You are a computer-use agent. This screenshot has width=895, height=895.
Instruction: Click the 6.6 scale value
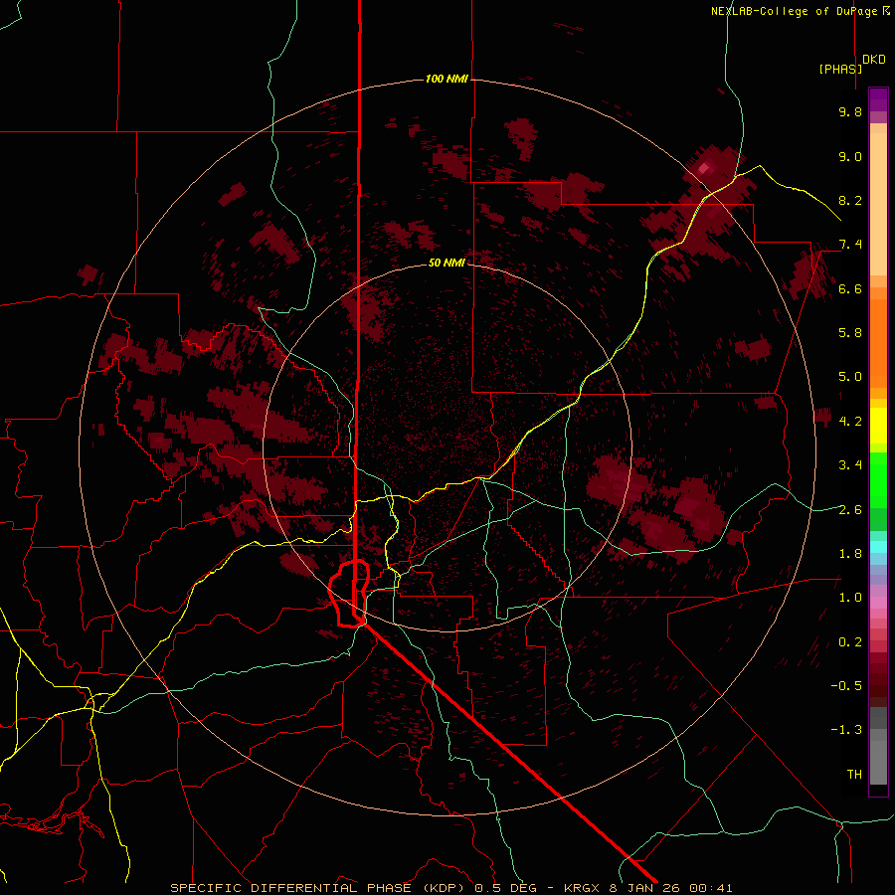[x=850, y=288]
